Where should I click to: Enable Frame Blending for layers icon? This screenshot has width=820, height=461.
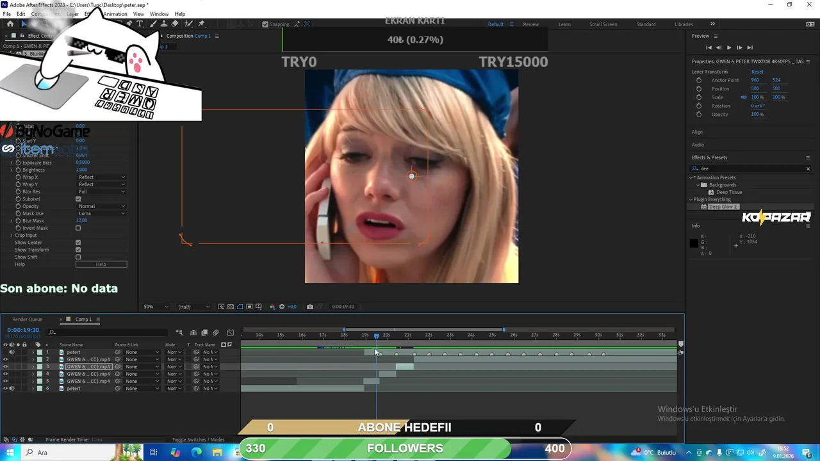(x=204, y=332)
